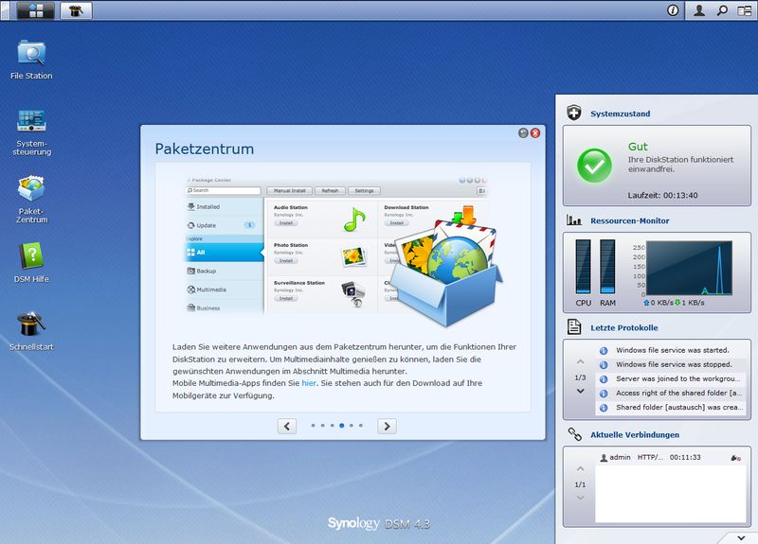Open Letzte Protokolle widget title
This screenshot has width=758, height=544.
pos(624,327)
